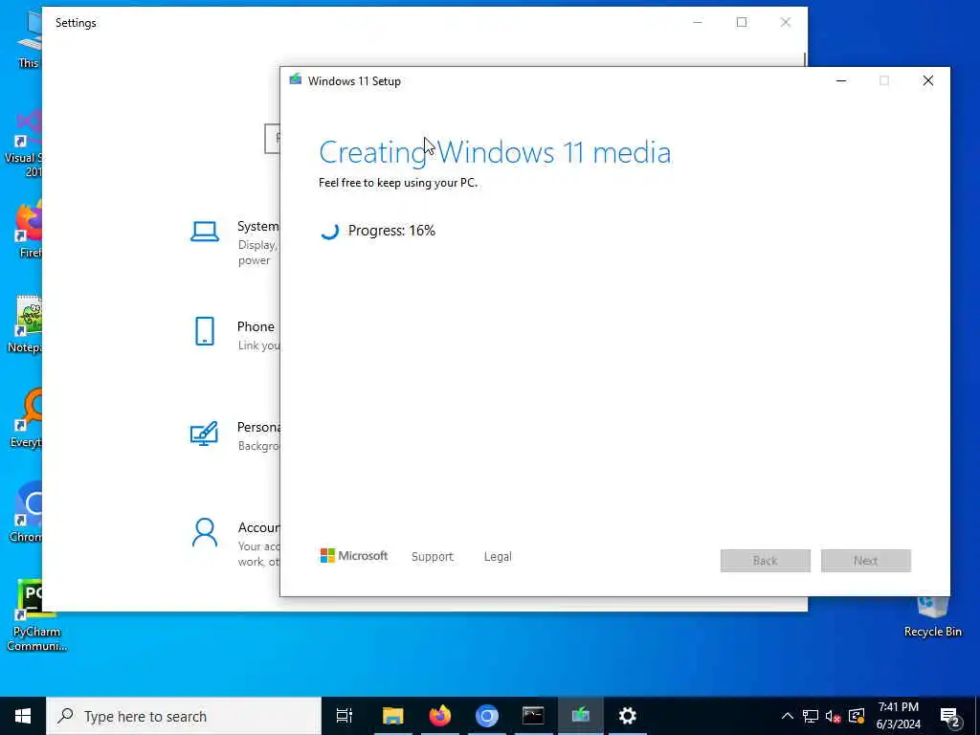
Task: Open the taskbar clock showing 7:41 PM
Action: [898, 716]
